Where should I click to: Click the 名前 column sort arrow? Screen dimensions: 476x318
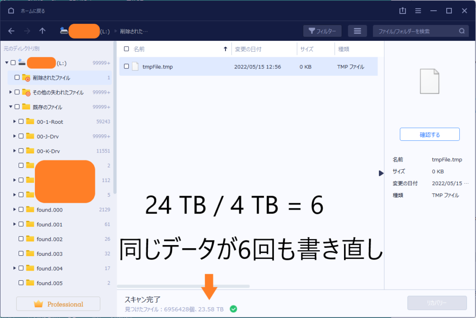[x=225, y=48]
